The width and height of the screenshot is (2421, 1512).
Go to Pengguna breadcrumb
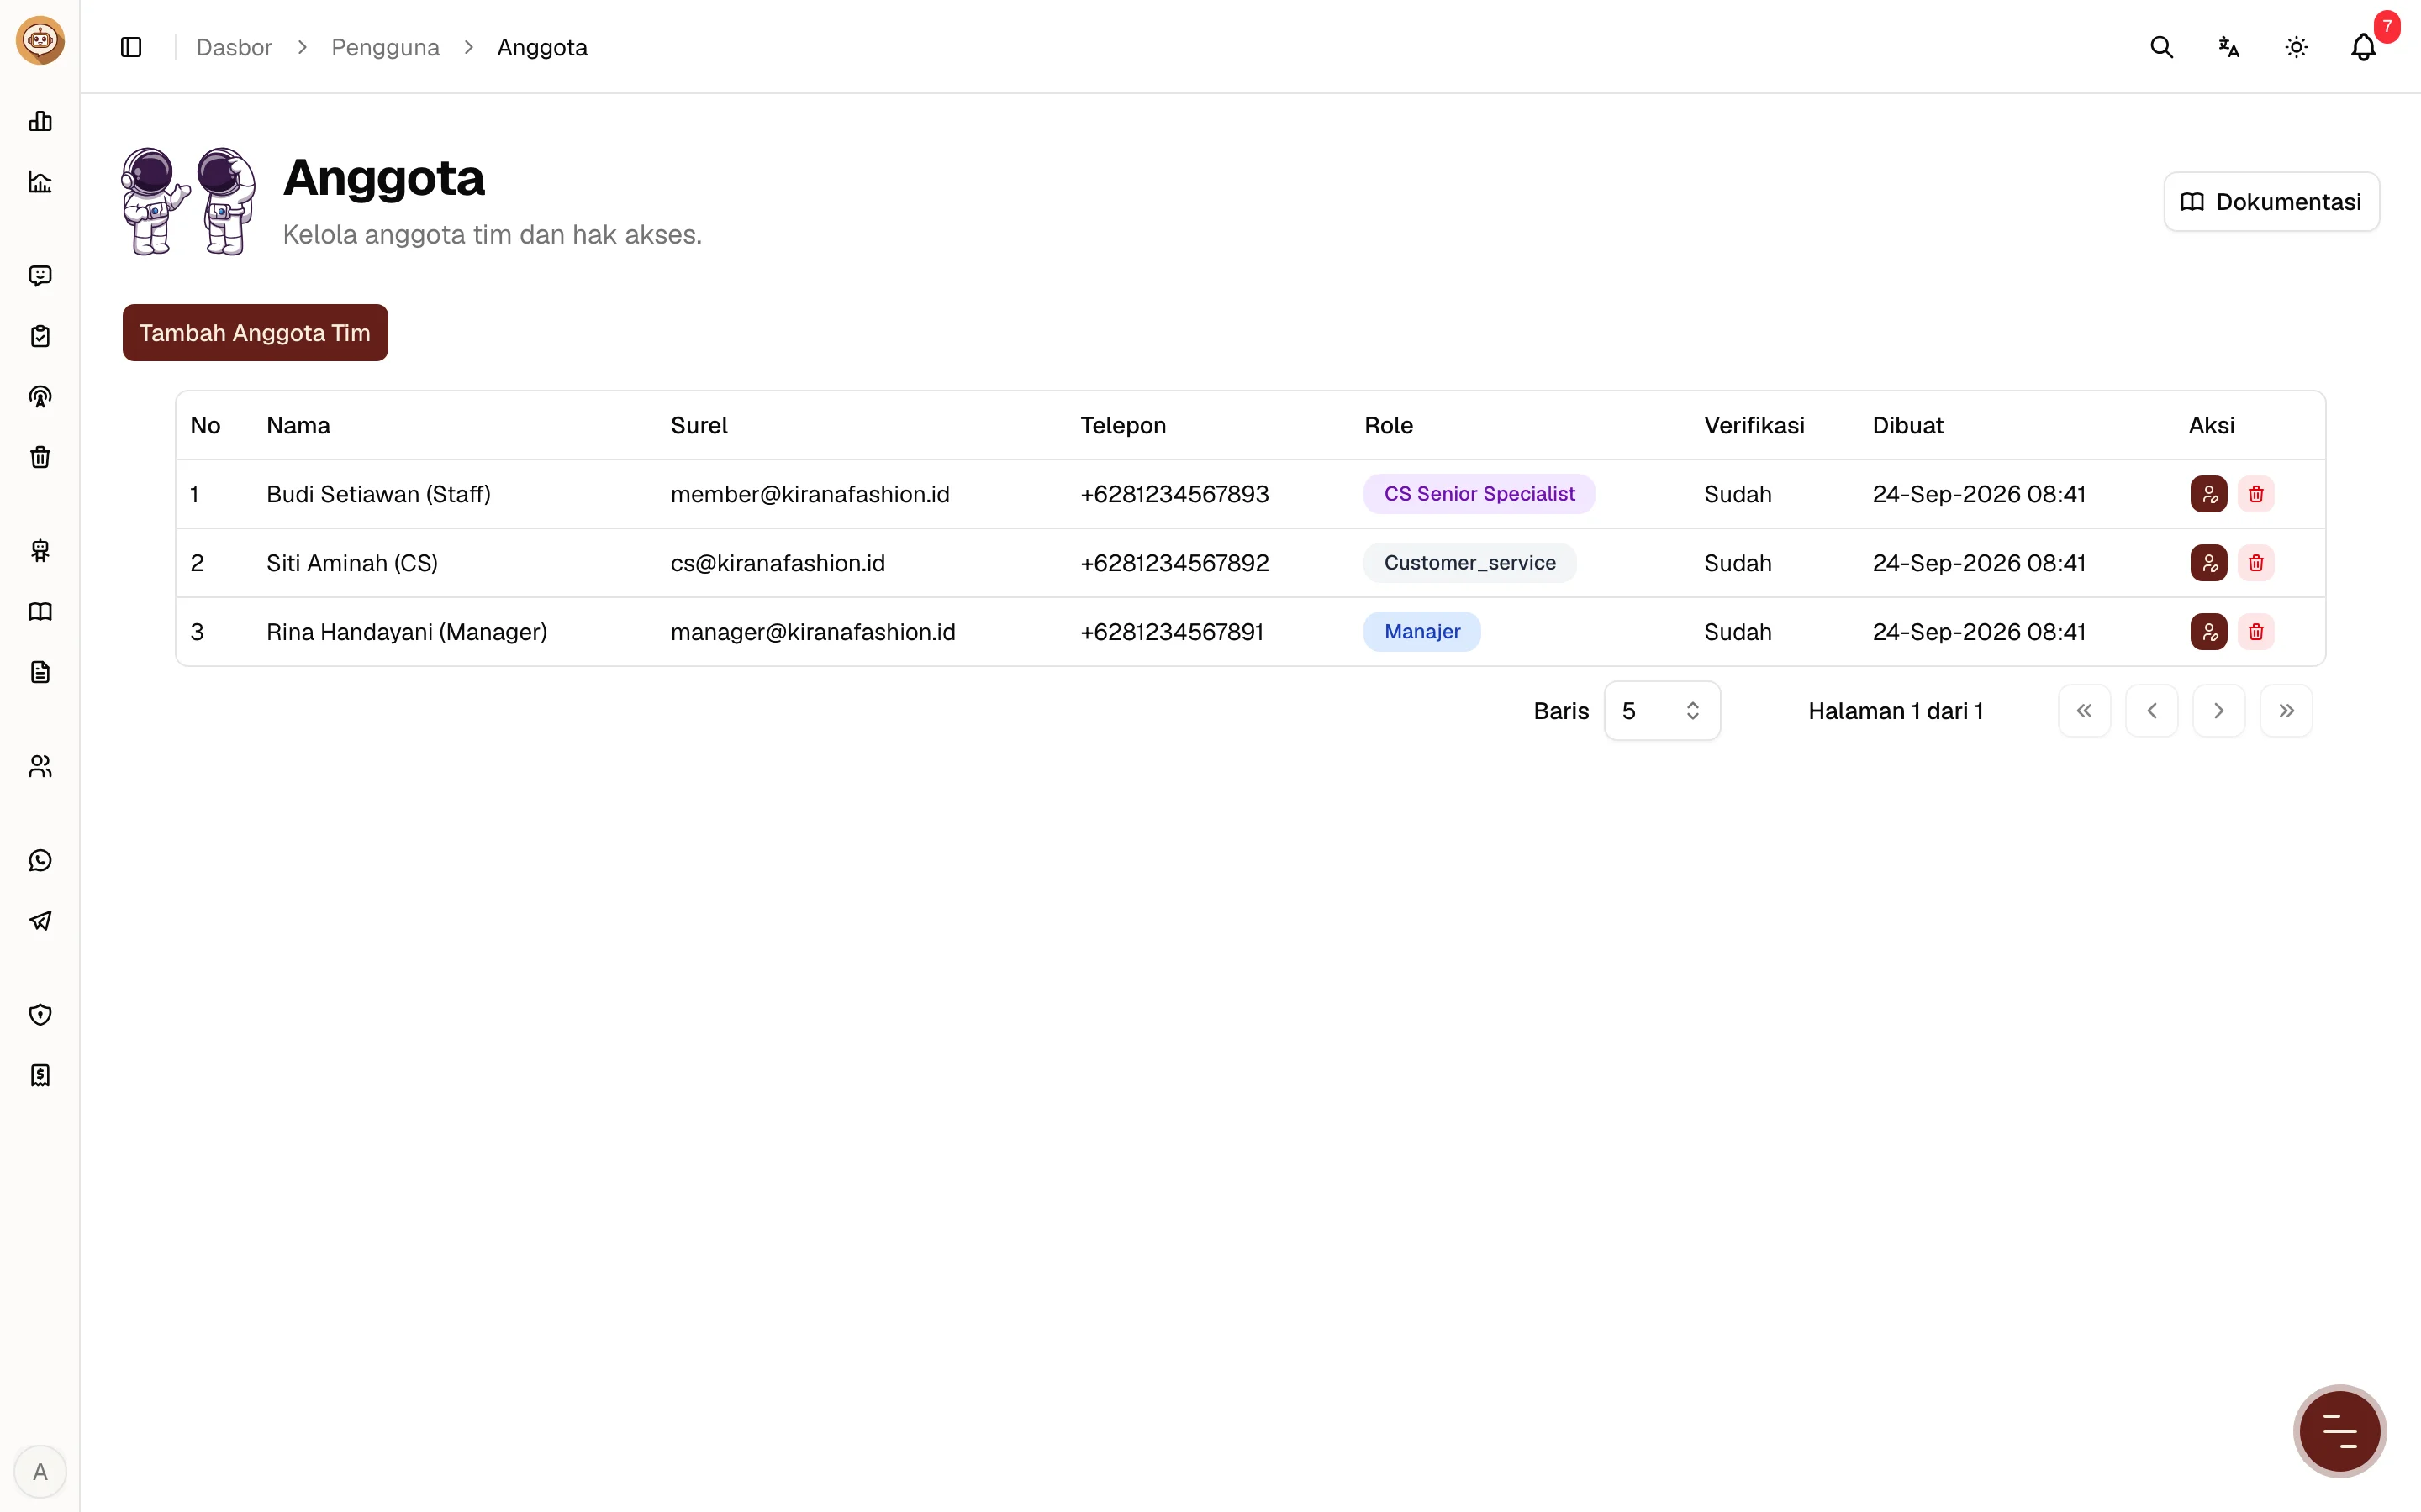click(385, 47)
